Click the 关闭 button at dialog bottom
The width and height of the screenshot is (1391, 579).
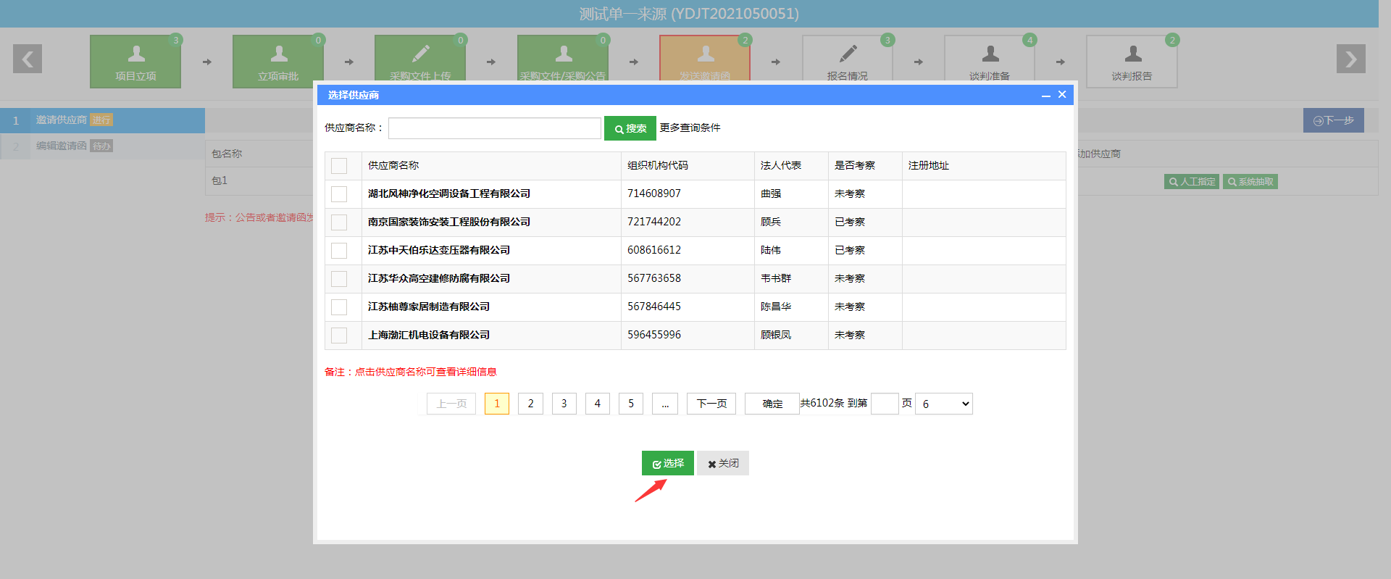coord(723,463)
